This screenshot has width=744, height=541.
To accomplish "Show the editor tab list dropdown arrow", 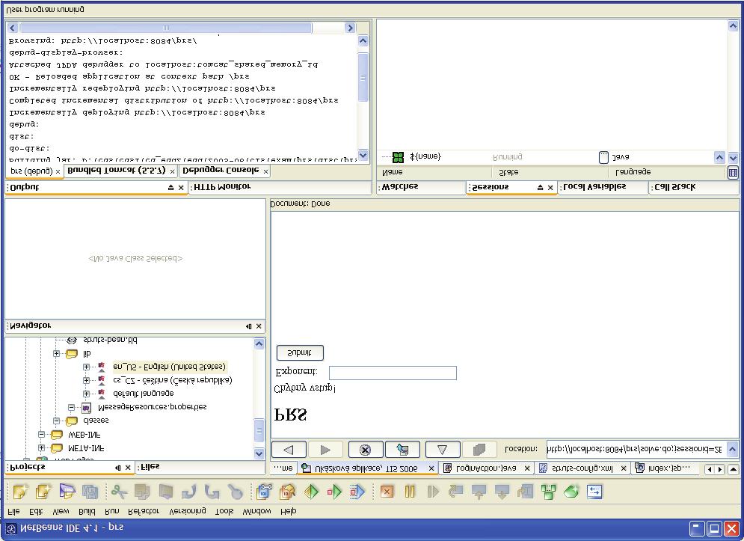I will coord(733,469).
